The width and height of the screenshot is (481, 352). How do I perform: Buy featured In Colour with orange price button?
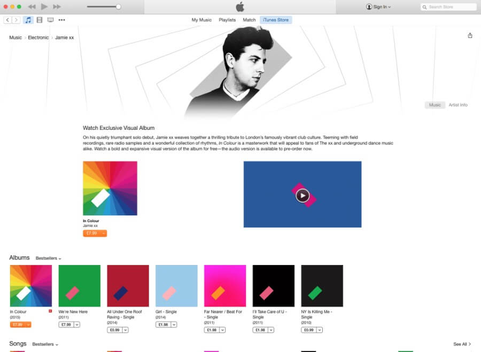[x=92, y=233]
